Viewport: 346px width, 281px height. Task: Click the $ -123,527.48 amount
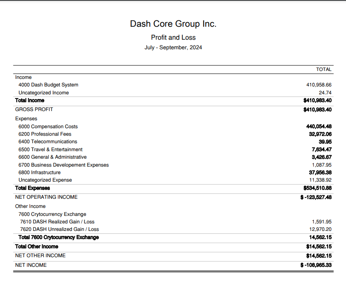(x=316, y=197)
